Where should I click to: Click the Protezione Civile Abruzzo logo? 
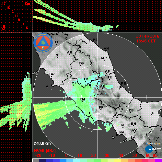(x=43, y=43)
